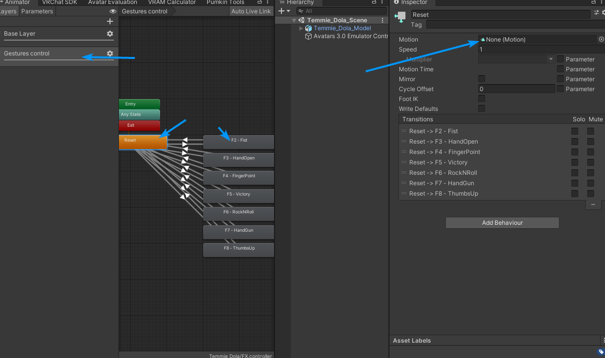The height and width of the screenshot is (358, 605).
Task: Expand the Temmie_Dola_Model tree item
Action: coord(301,28)
